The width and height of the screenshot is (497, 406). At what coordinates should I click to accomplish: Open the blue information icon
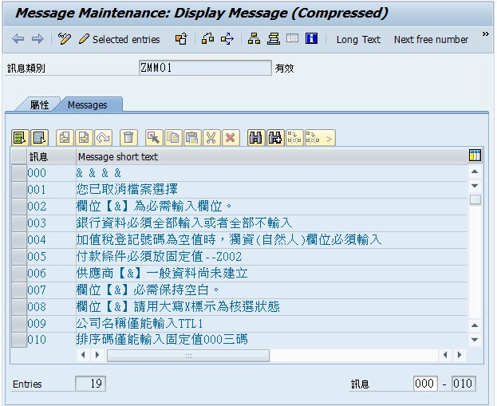312,38
